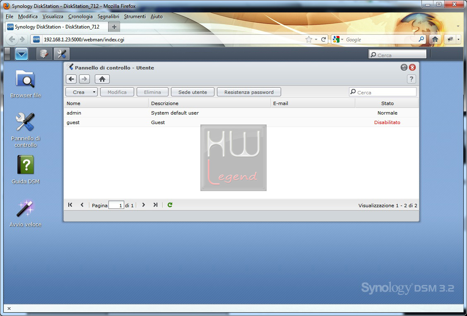The width and height of the screenshot is (467, 316).
Task: Return to control panel home
Action: 102,79
